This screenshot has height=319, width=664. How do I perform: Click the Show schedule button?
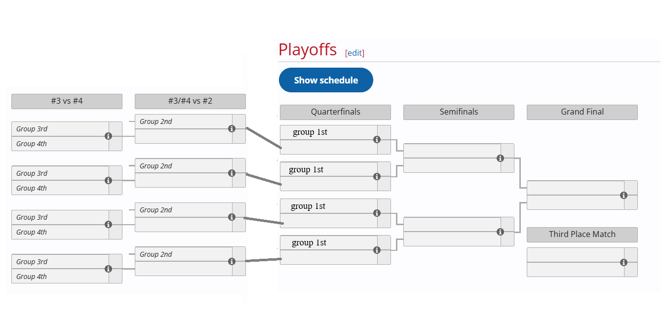[x=326, y=80]
